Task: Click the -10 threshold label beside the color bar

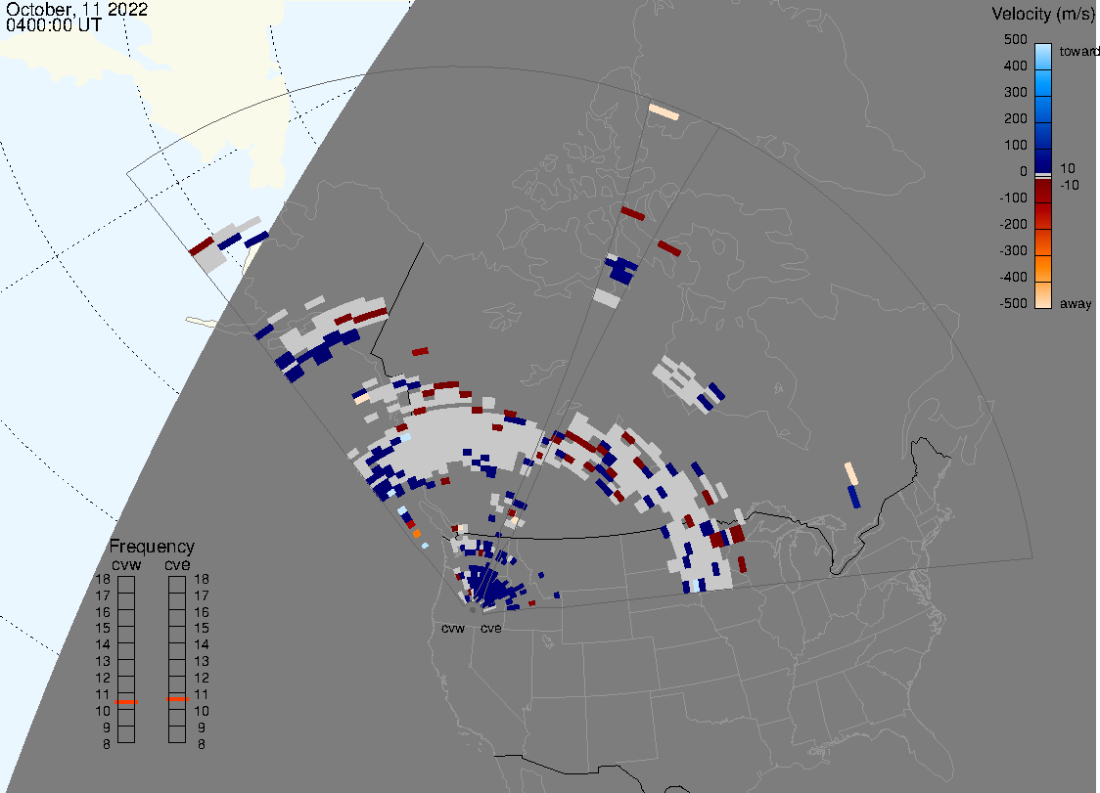Action: (x=1070, y=185)
